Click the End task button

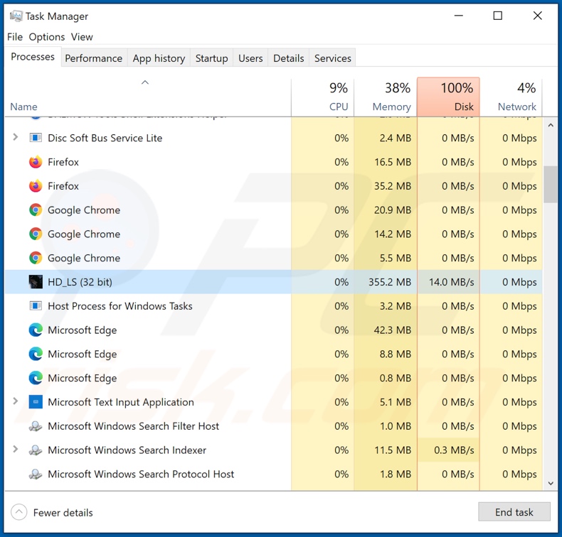(x=514, y=512)
